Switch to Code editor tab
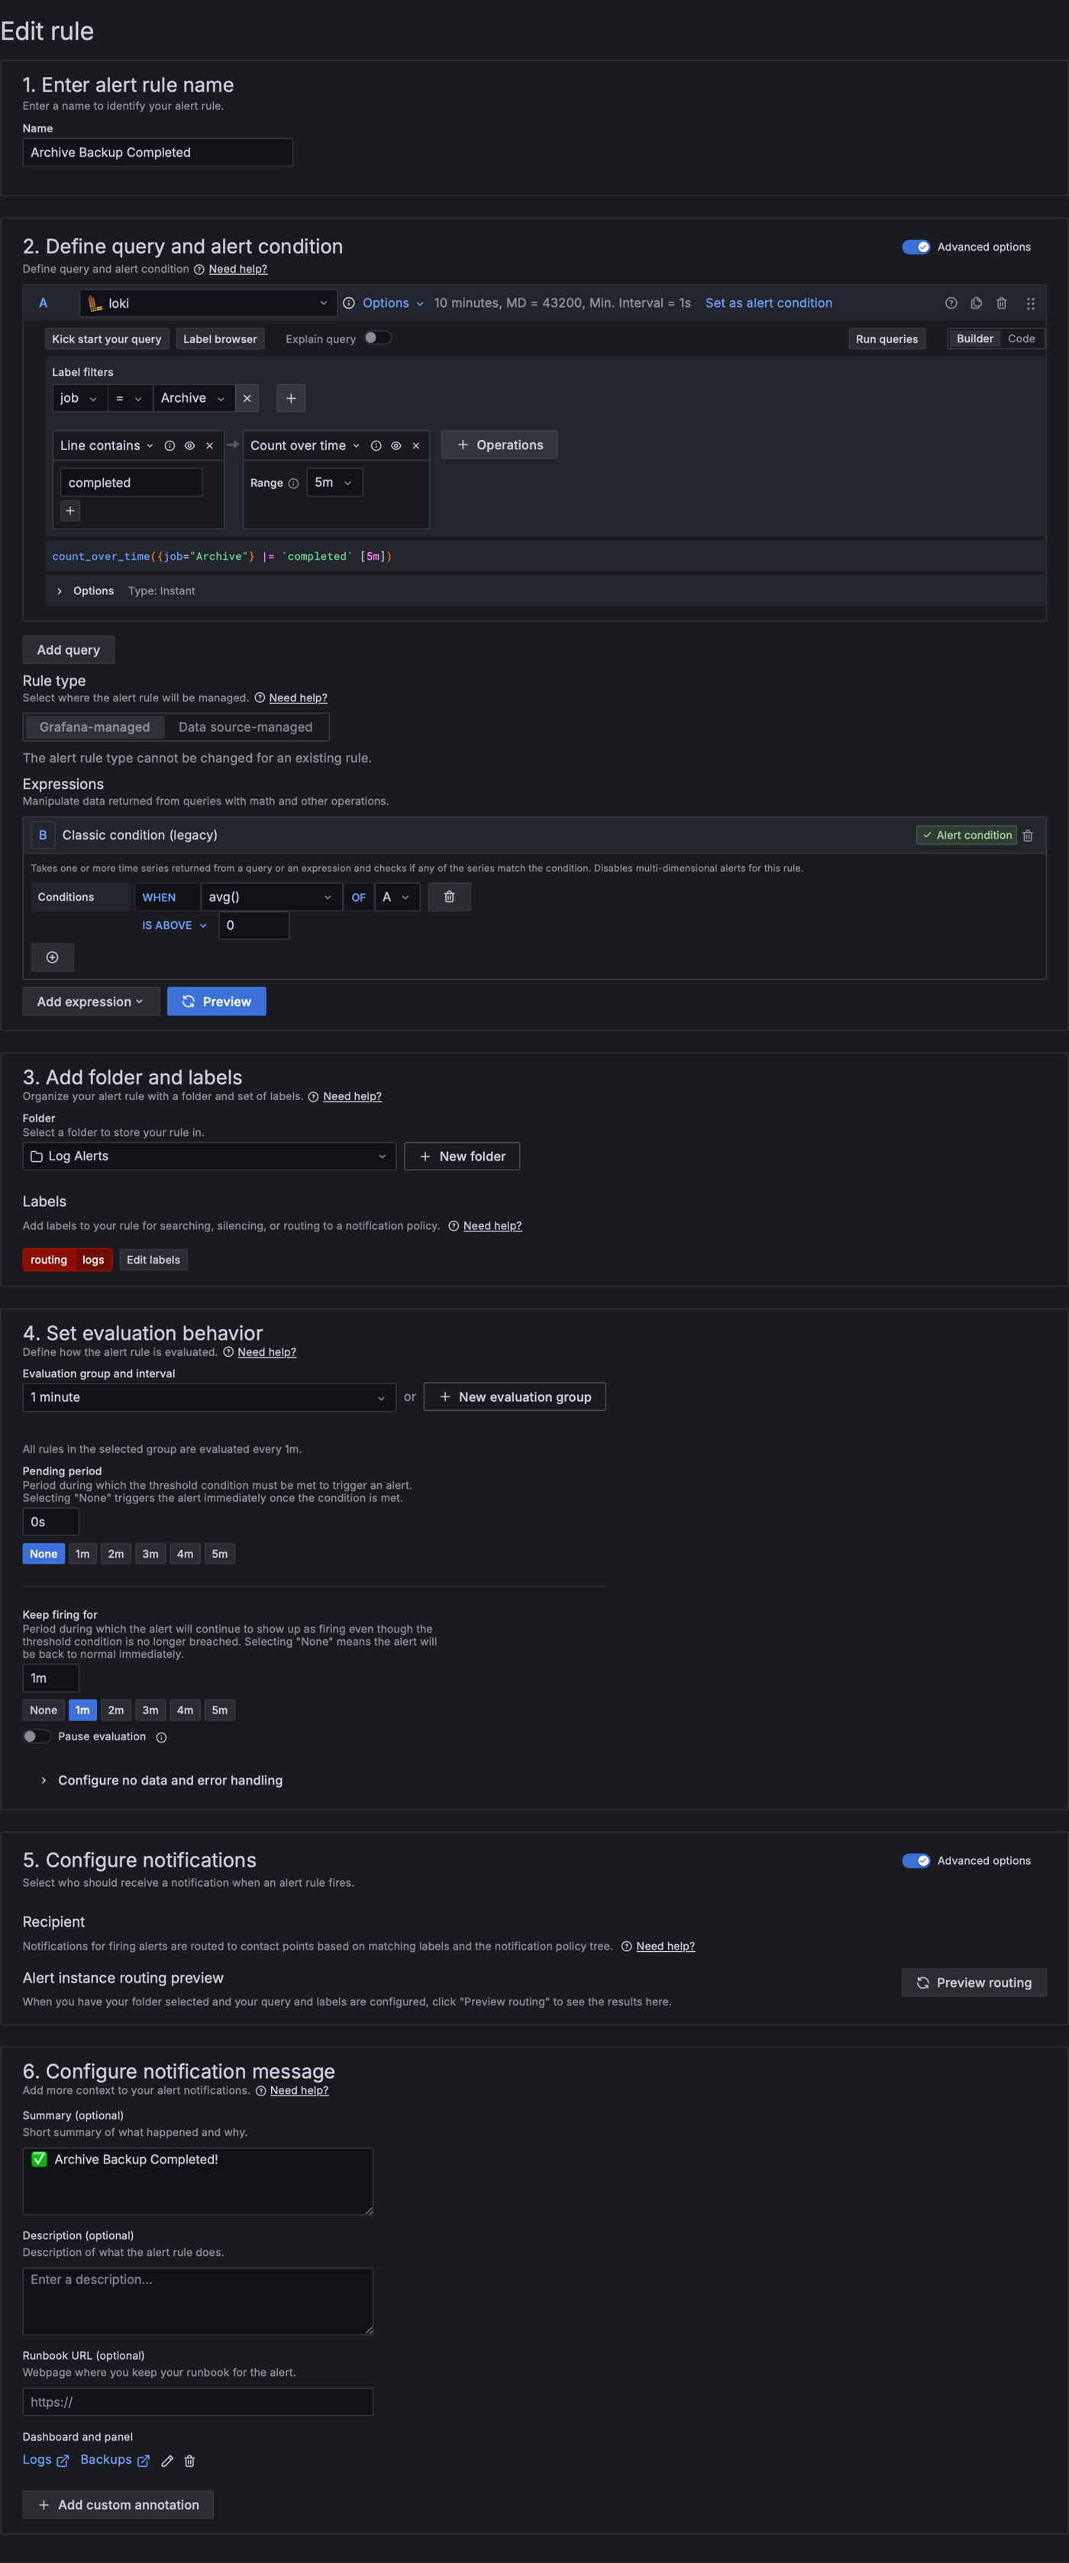This screenshot has height=2563, width=1069. [x=1020, y=339]
